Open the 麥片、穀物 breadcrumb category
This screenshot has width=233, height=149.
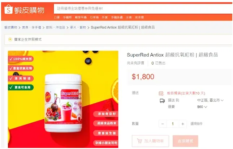pos(78,27)
